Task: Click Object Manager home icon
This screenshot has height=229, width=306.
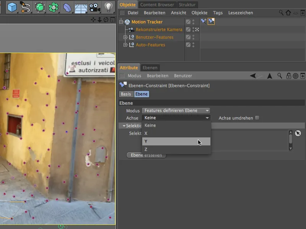Action: point(288,13)
